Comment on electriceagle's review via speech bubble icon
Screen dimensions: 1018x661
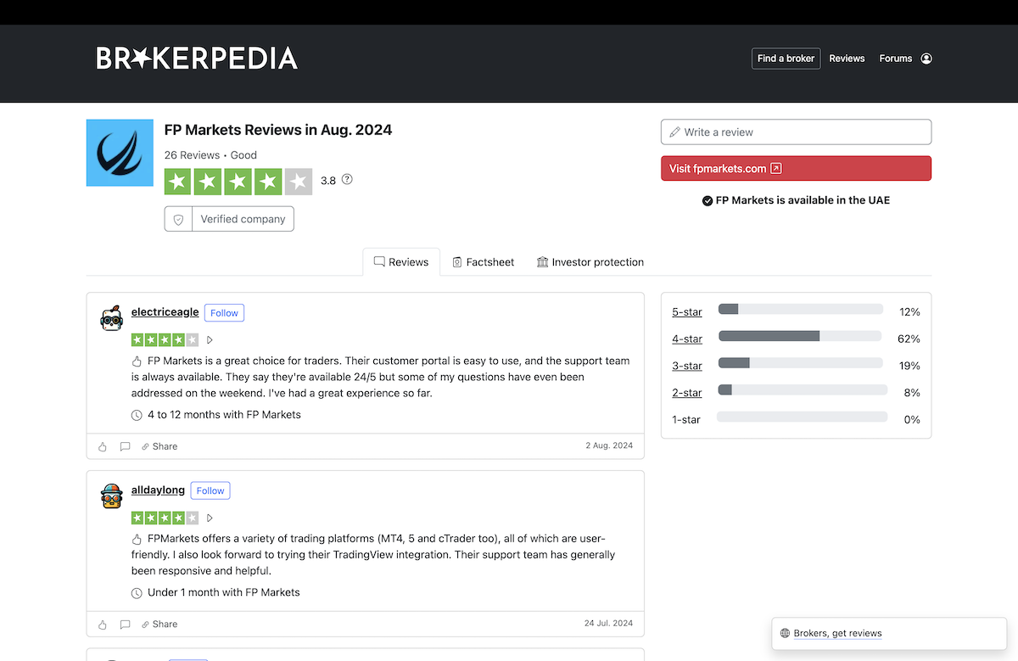pos(125,446)
